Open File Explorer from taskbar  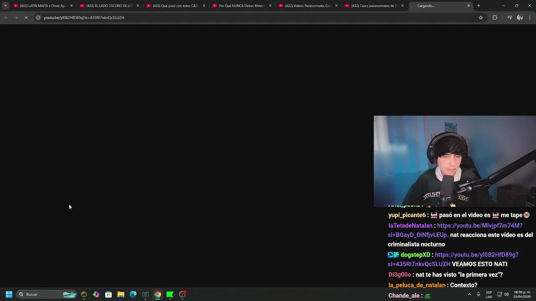click(121, 294)
